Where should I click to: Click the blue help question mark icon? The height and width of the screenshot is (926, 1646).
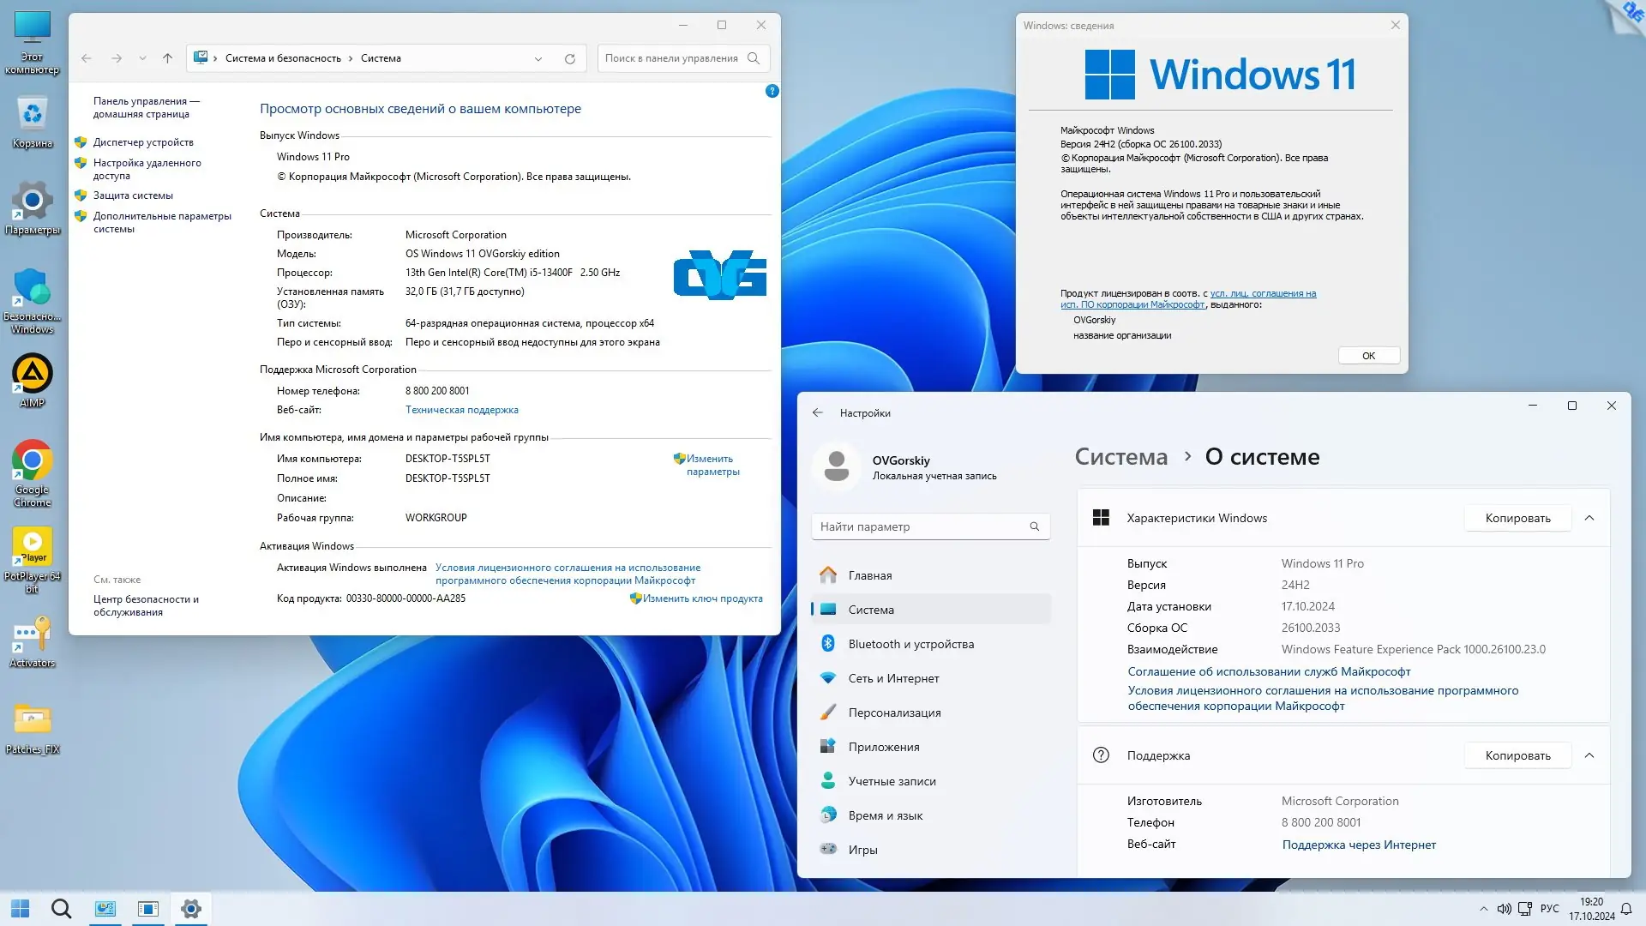point(772,91)
